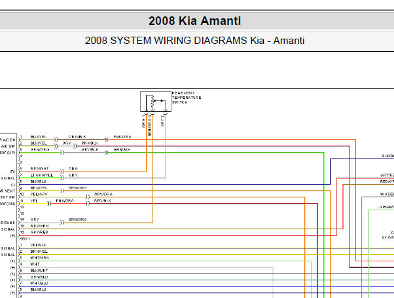Click "PNK/ORG" label on the BLU/YEL row
The image size is (394, 298).
click(x=122, y=137)
